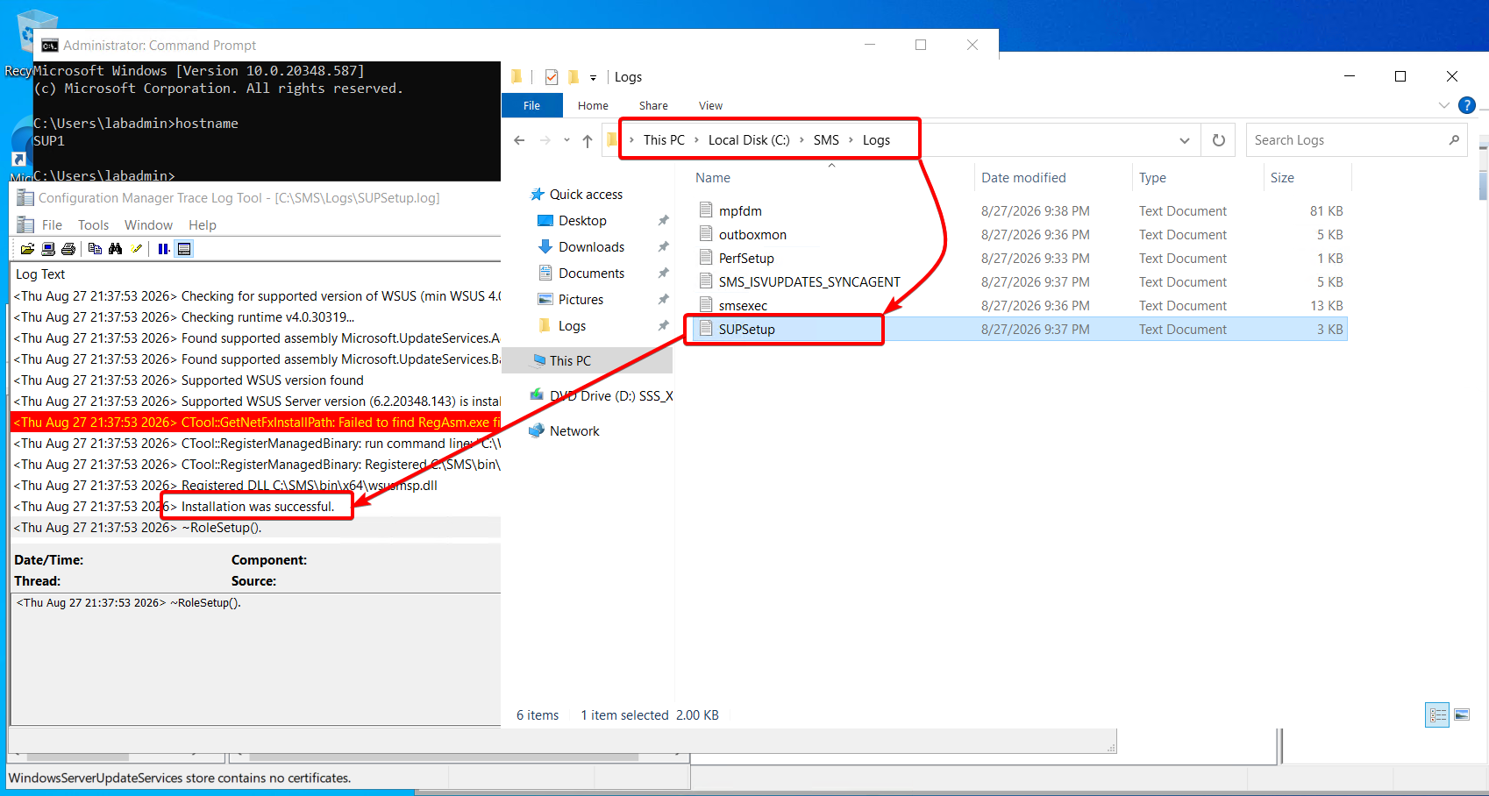Screen dimensions: 1489x796
Task: Click SMS in the address breadcrumb
Action: [x=826, y=140]
